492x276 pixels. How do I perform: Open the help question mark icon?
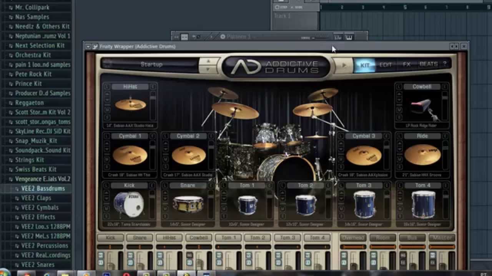click(x=445, y=64)
